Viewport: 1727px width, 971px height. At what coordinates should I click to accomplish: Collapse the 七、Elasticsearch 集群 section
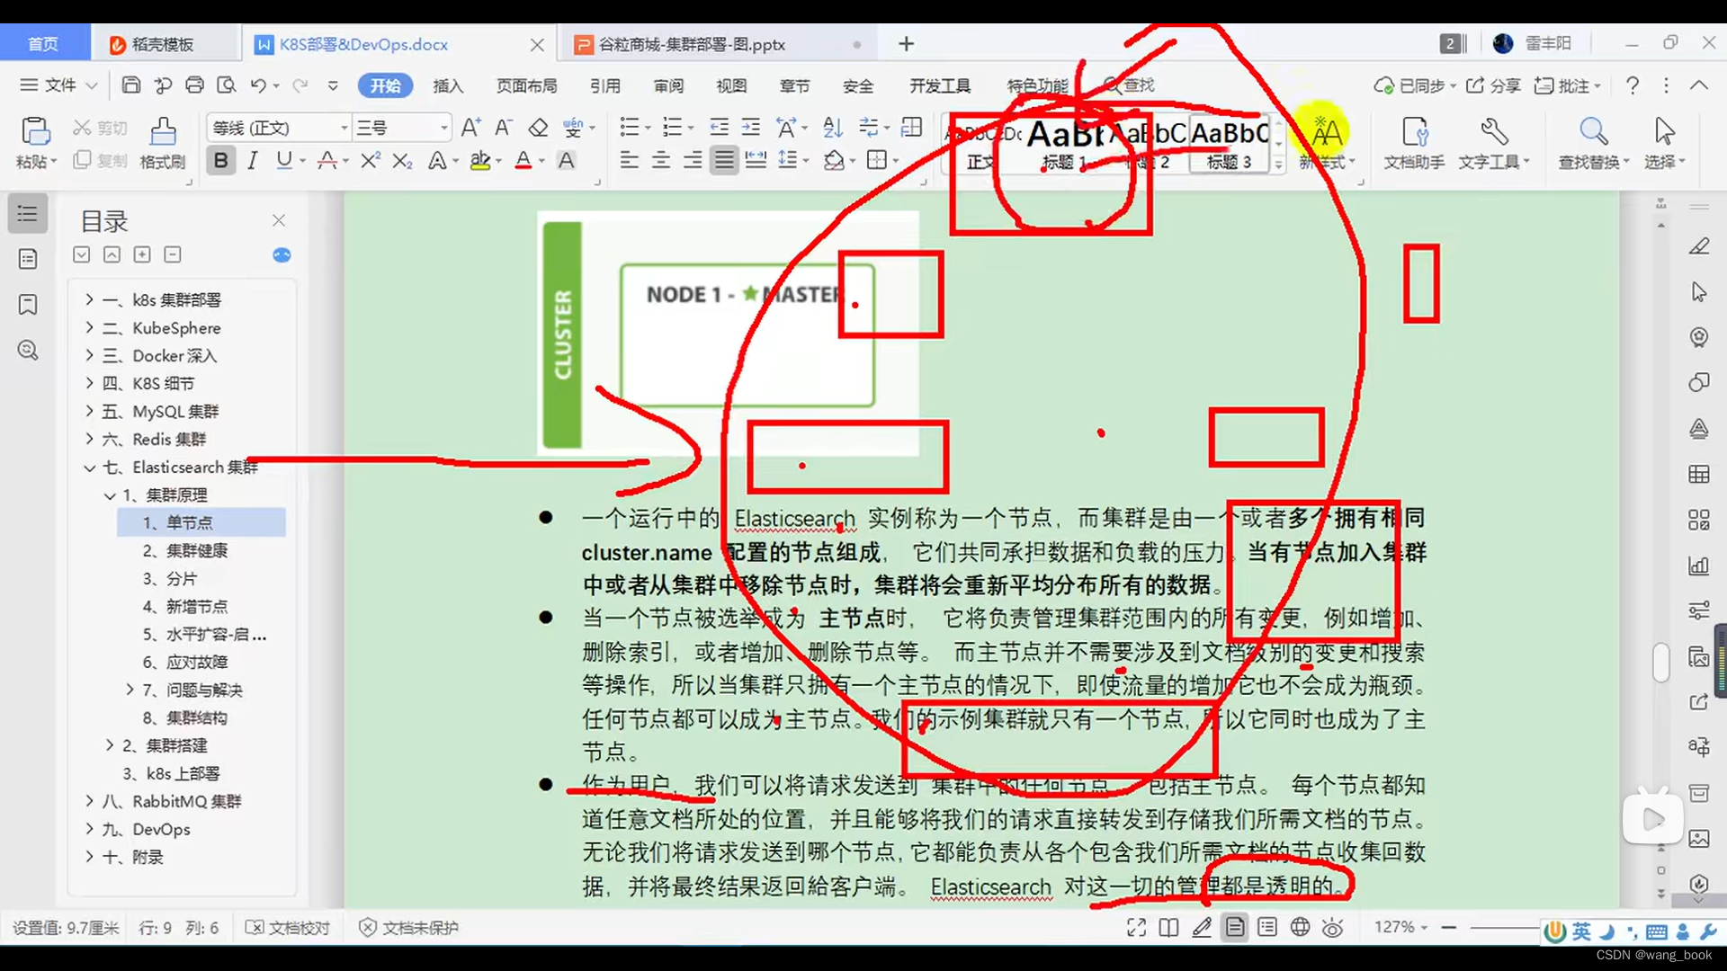point(88,468)
